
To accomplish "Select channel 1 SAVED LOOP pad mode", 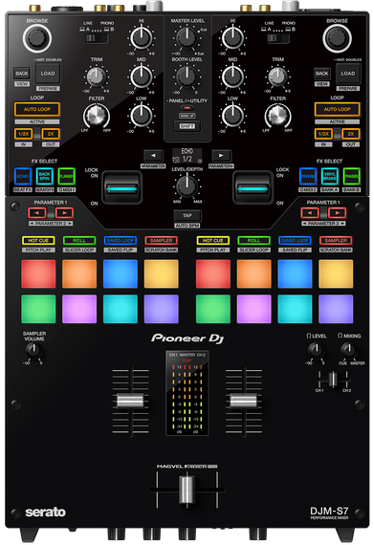I will click(x=121, y=241).
